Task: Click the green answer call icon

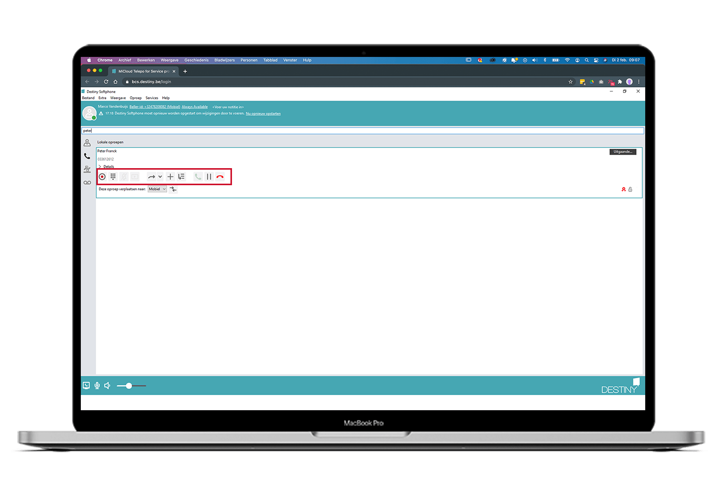Action: pos(198,177)
